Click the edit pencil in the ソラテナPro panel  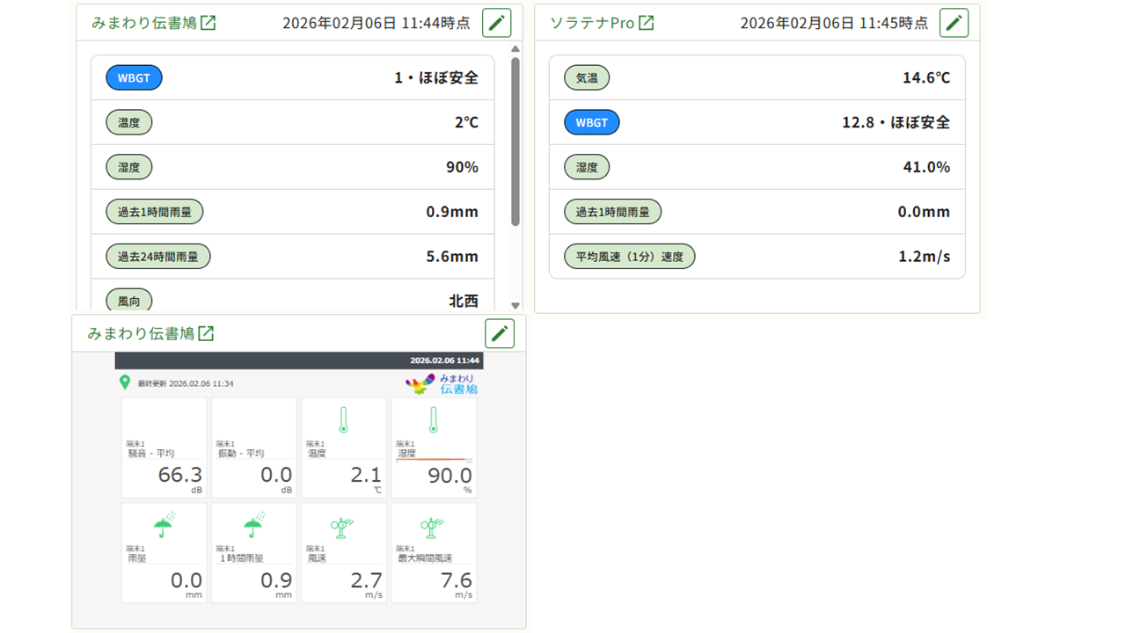pos(954,23)
